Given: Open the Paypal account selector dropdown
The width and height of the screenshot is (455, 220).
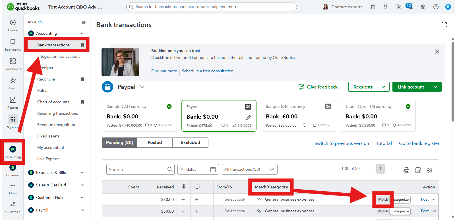Looking at the screenshot, I should click(x=142, y=87).
